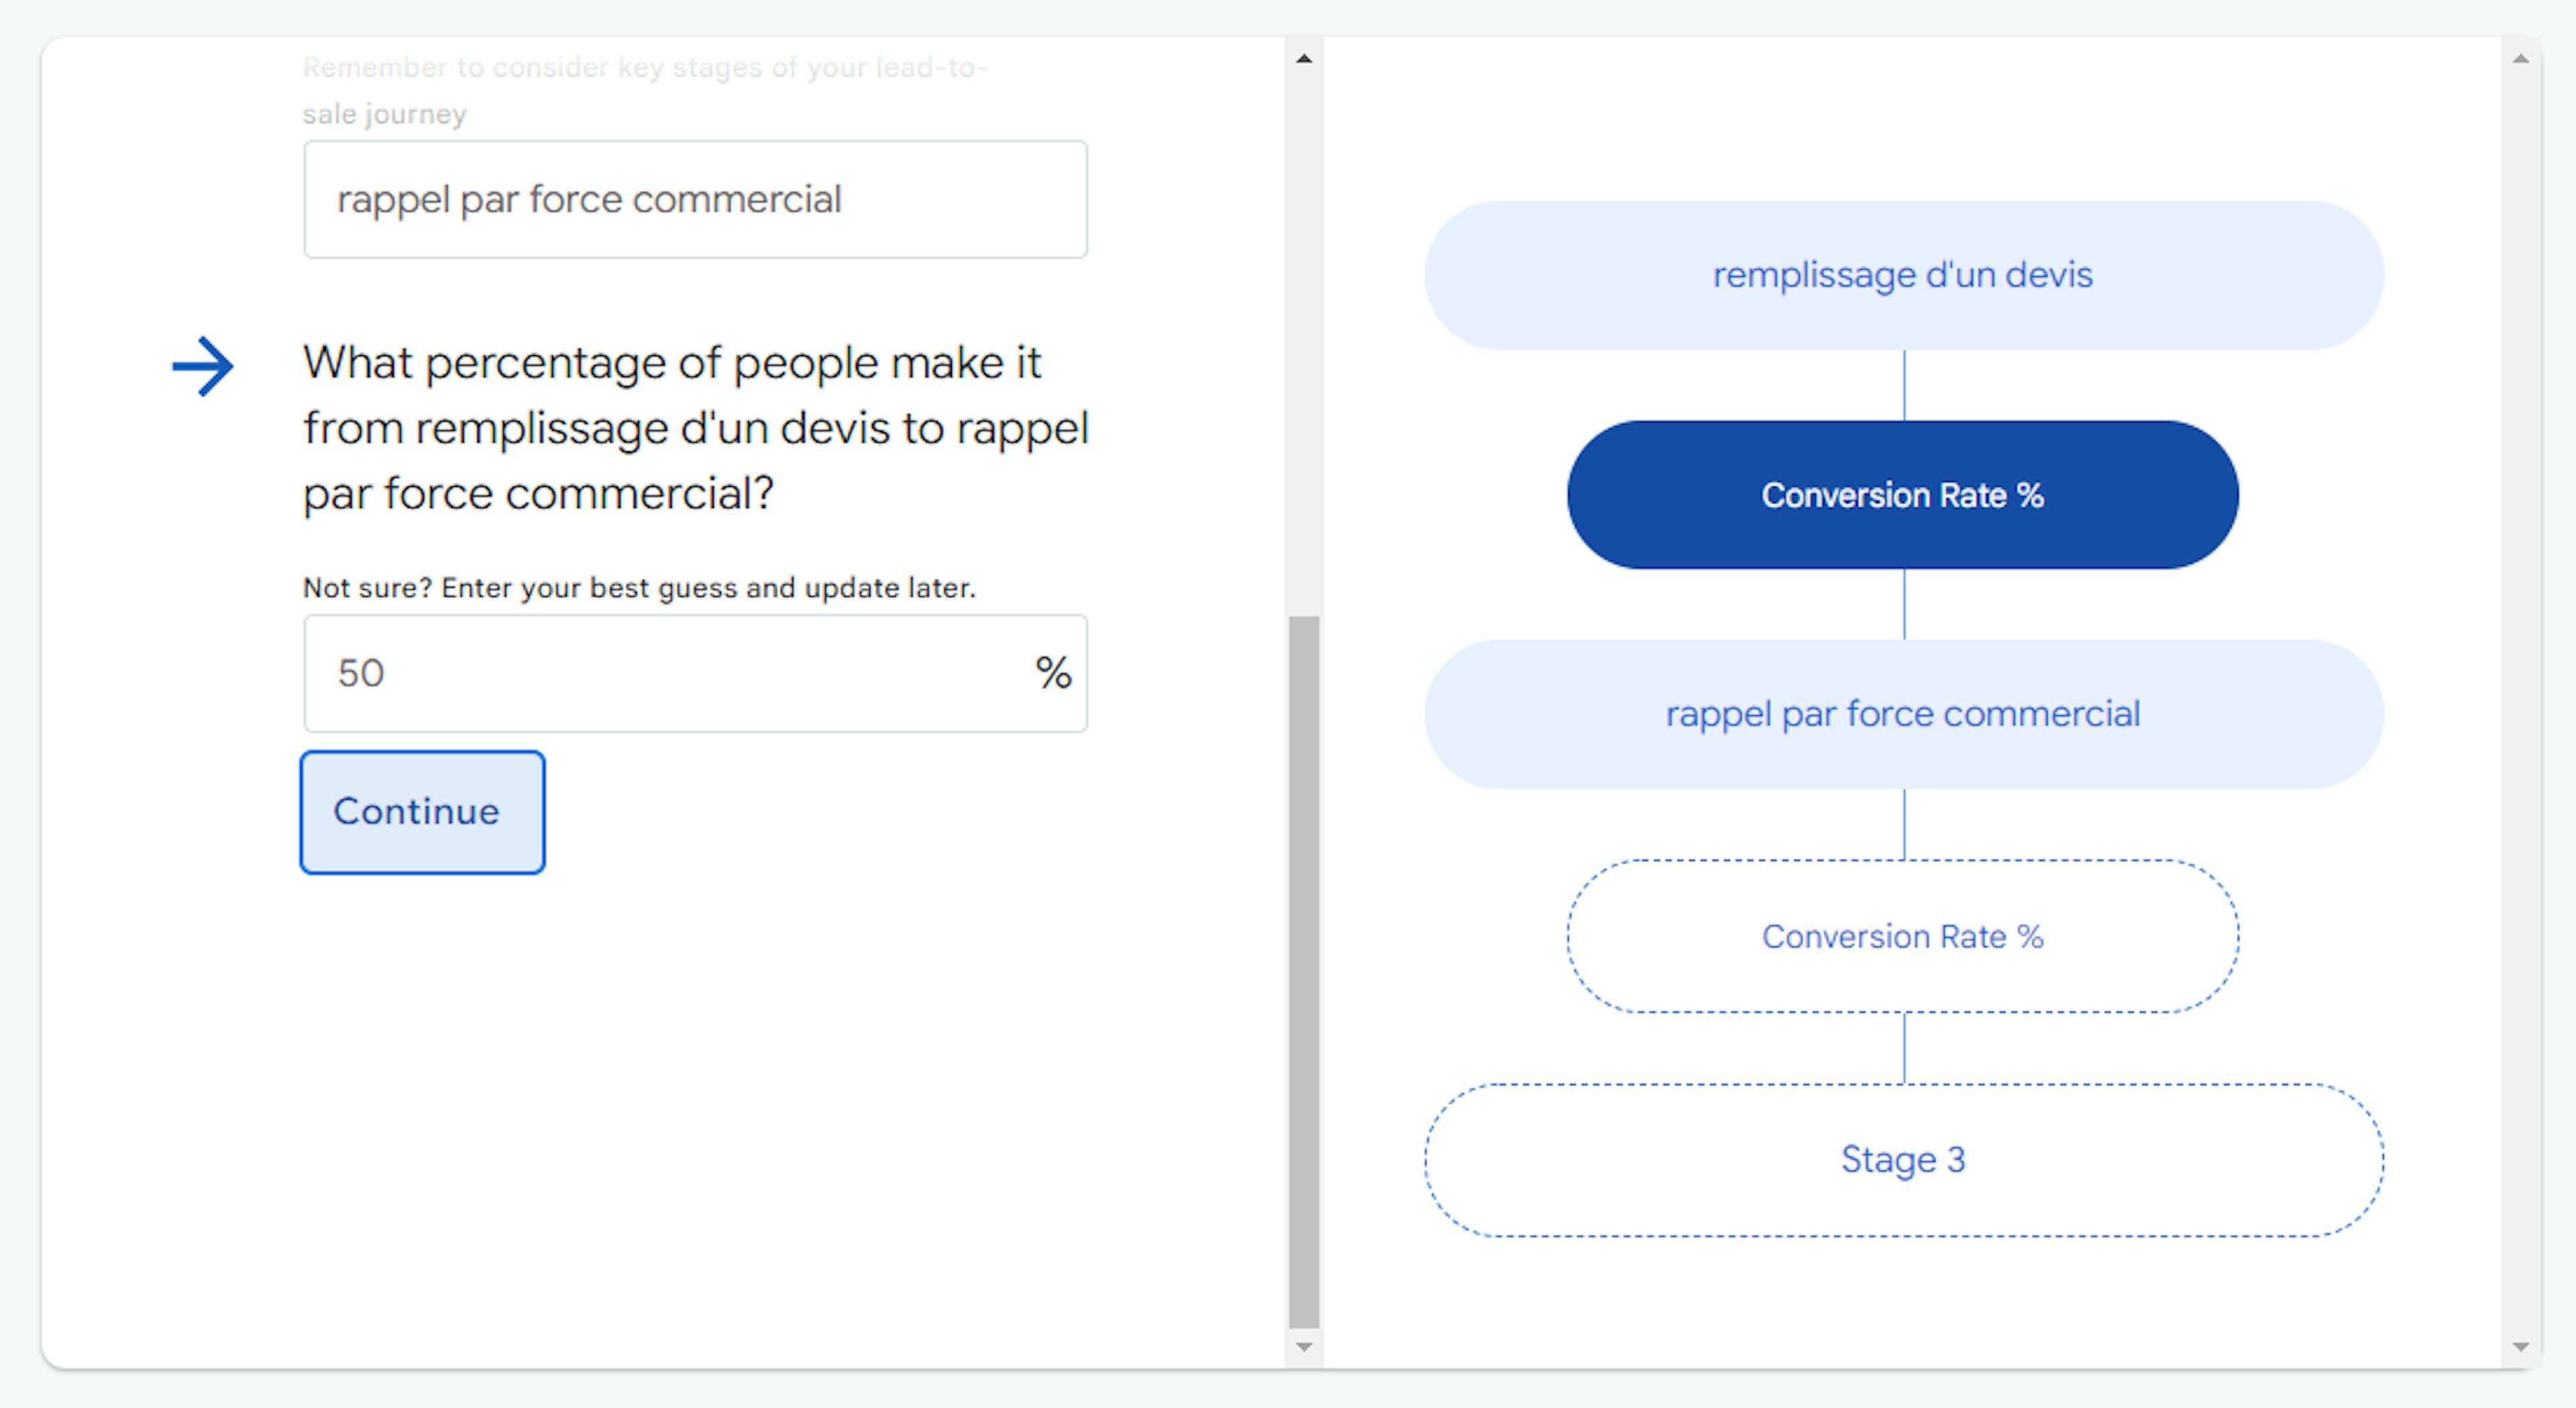Click the 'Not sure? Enter your best guess' hint
Screen dimensions: 2576x1408
(x=639, y=588)
